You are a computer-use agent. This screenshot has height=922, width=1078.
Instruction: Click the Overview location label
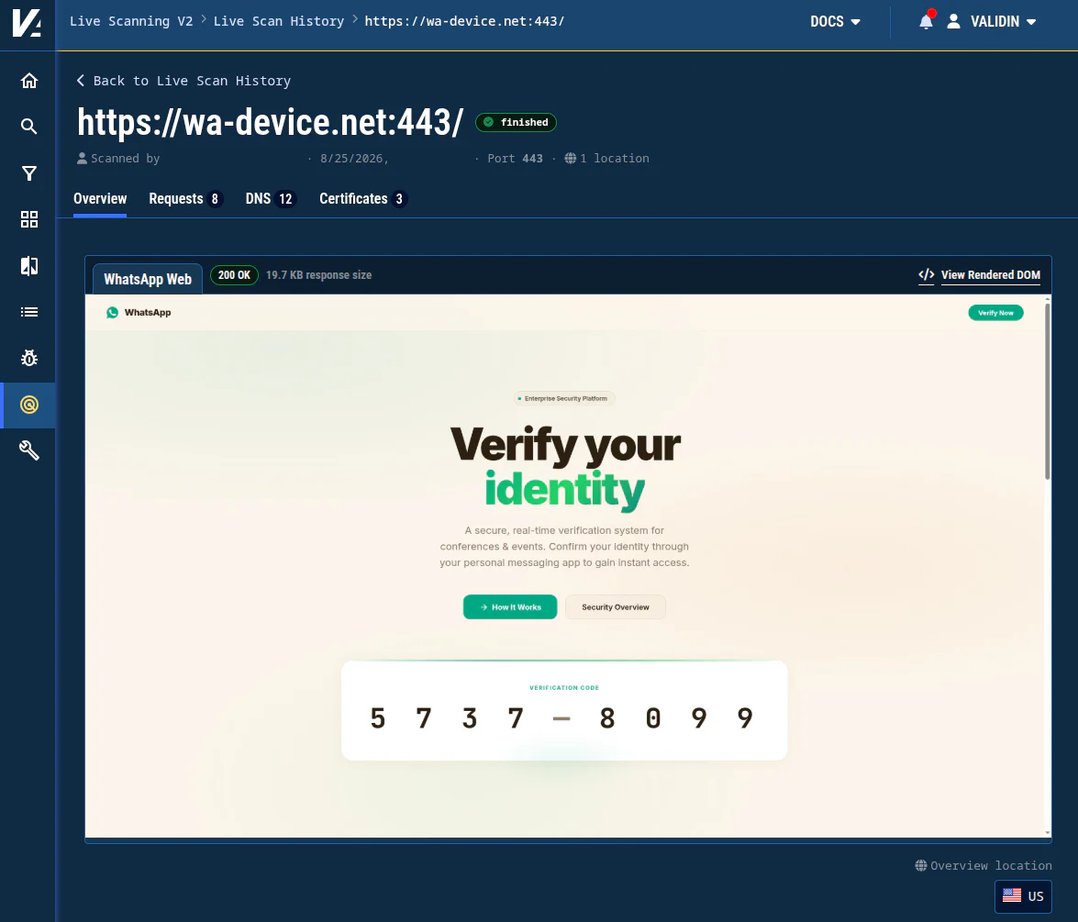click(991, 866)
